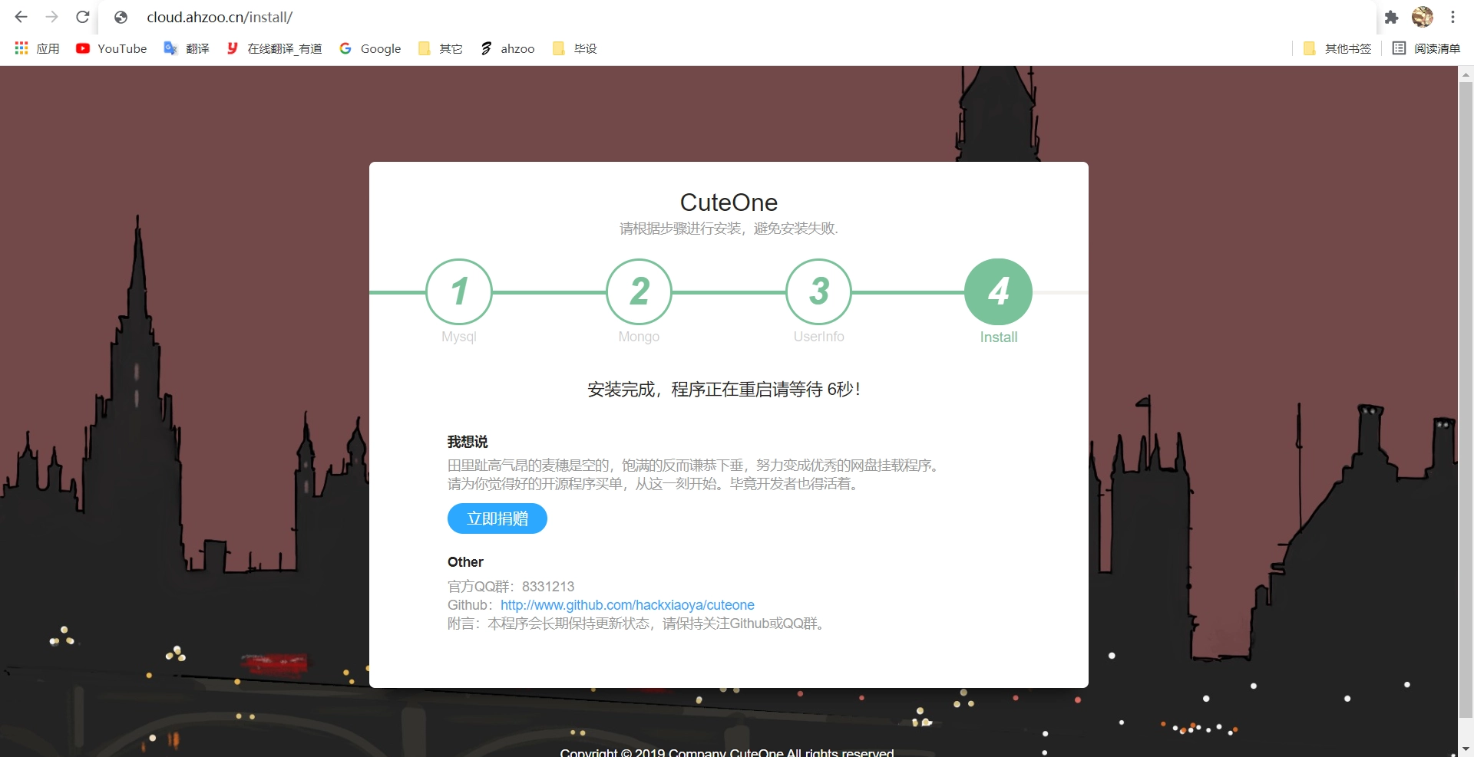Image resolution: width=1474 pixels, height=757 pixels.
Task: Open the Apps grid bookmark
Action: (x=37, y=48)
